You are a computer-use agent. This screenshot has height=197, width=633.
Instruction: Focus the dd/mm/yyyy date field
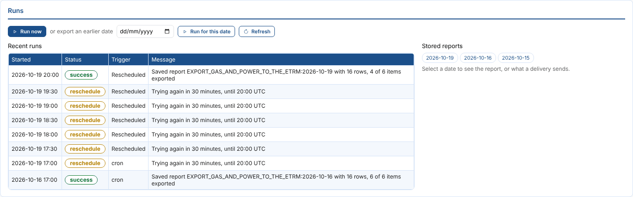click(x=145, y=31)
